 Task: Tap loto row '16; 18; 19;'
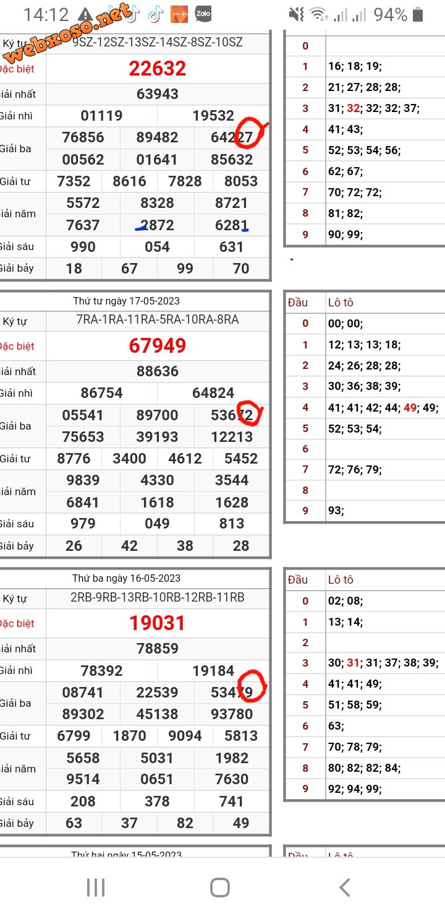click(x=355, y=67)
